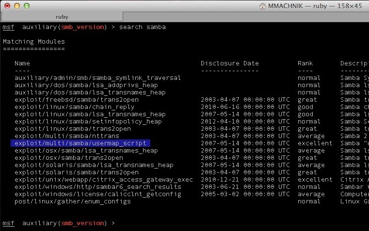This screenshot has width=369, height=231.
Task: Click the 'search samba' command text
Action: coord(143,27)
